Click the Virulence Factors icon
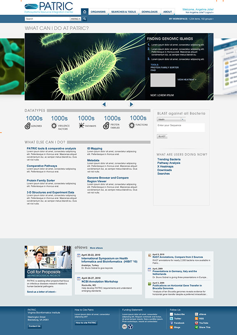The height and width of the screenshot is (335, 237). [x=54, y=126]
